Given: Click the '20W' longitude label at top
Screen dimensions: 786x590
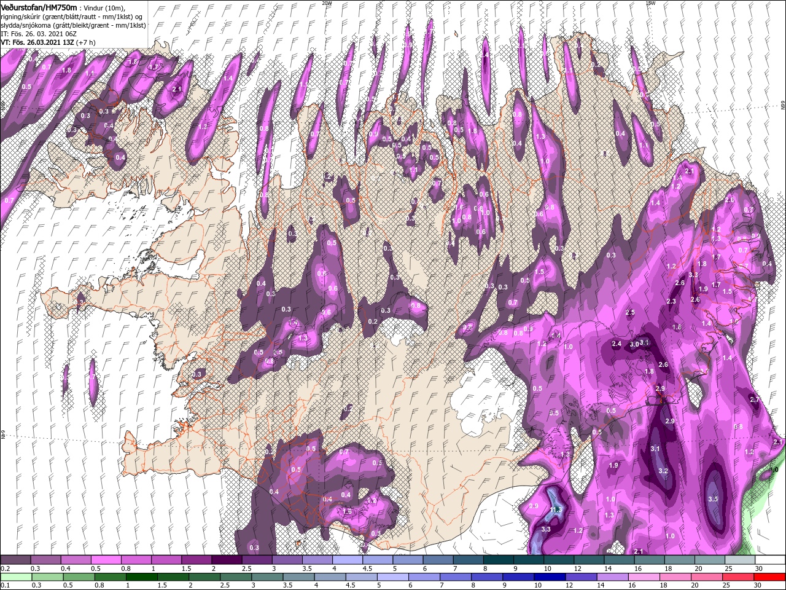Looking at the screenshot, I should click(327, 2).
